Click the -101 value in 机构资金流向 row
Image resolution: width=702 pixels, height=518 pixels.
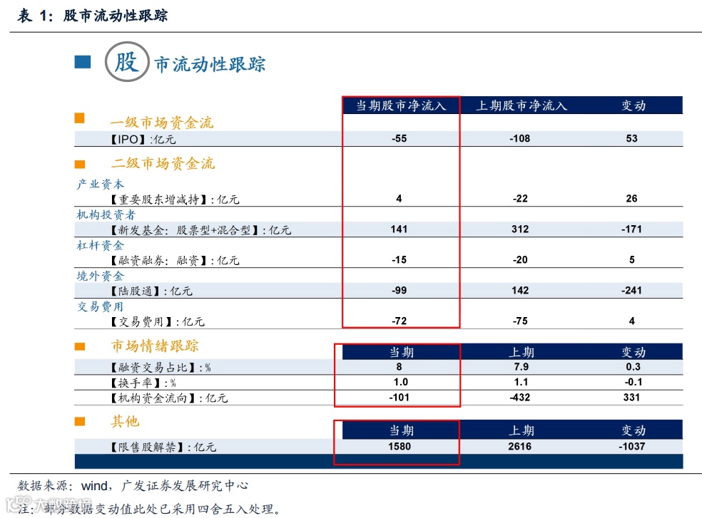coord(399,397)
